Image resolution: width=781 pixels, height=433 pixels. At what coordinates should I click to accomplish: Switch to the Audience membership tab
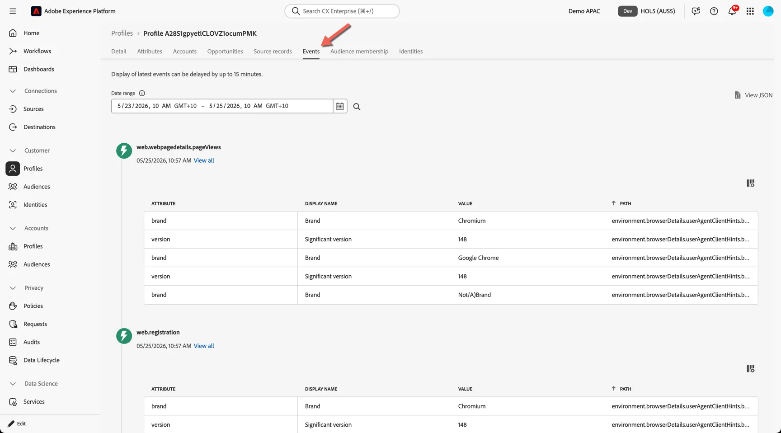click(x=359, y=52)
